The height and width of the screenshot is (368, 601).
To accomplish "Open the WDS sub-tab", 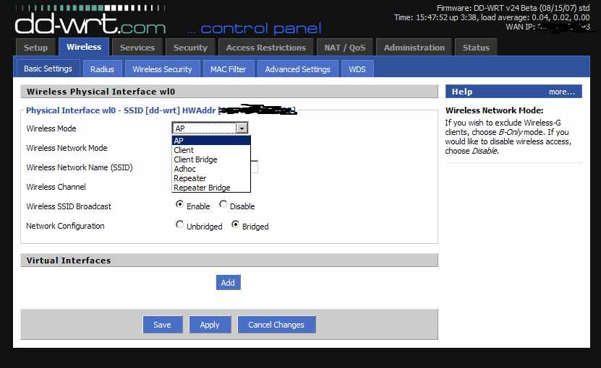I will [x=357, y=69].
